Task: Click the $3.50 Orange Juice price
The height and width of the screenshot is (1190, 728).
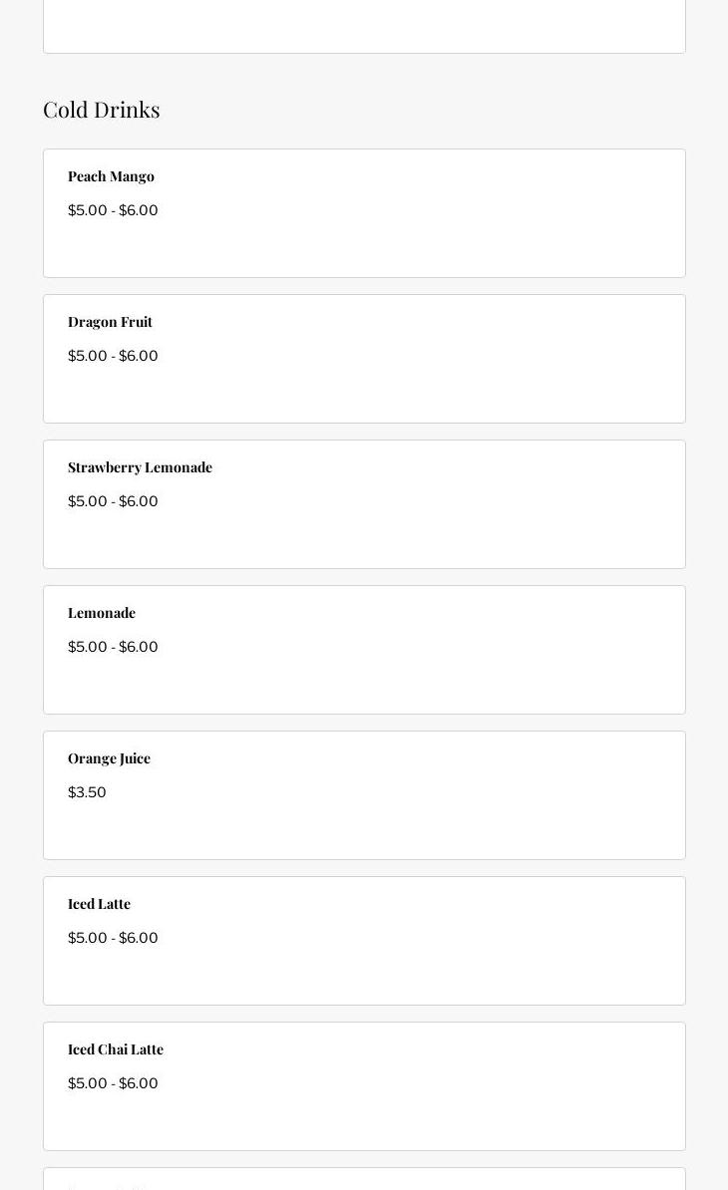Action: click(87, 792)
